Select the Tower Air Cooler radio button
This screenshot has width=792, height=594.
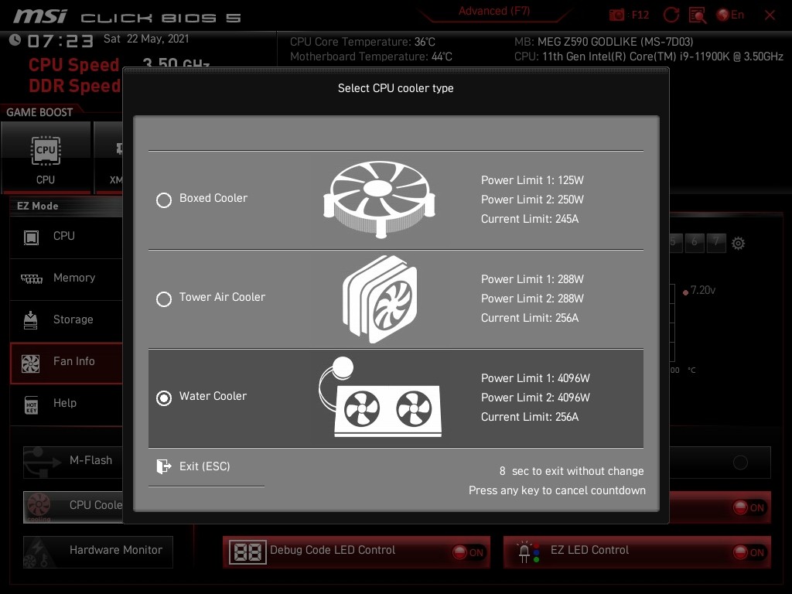pos(164,299)
